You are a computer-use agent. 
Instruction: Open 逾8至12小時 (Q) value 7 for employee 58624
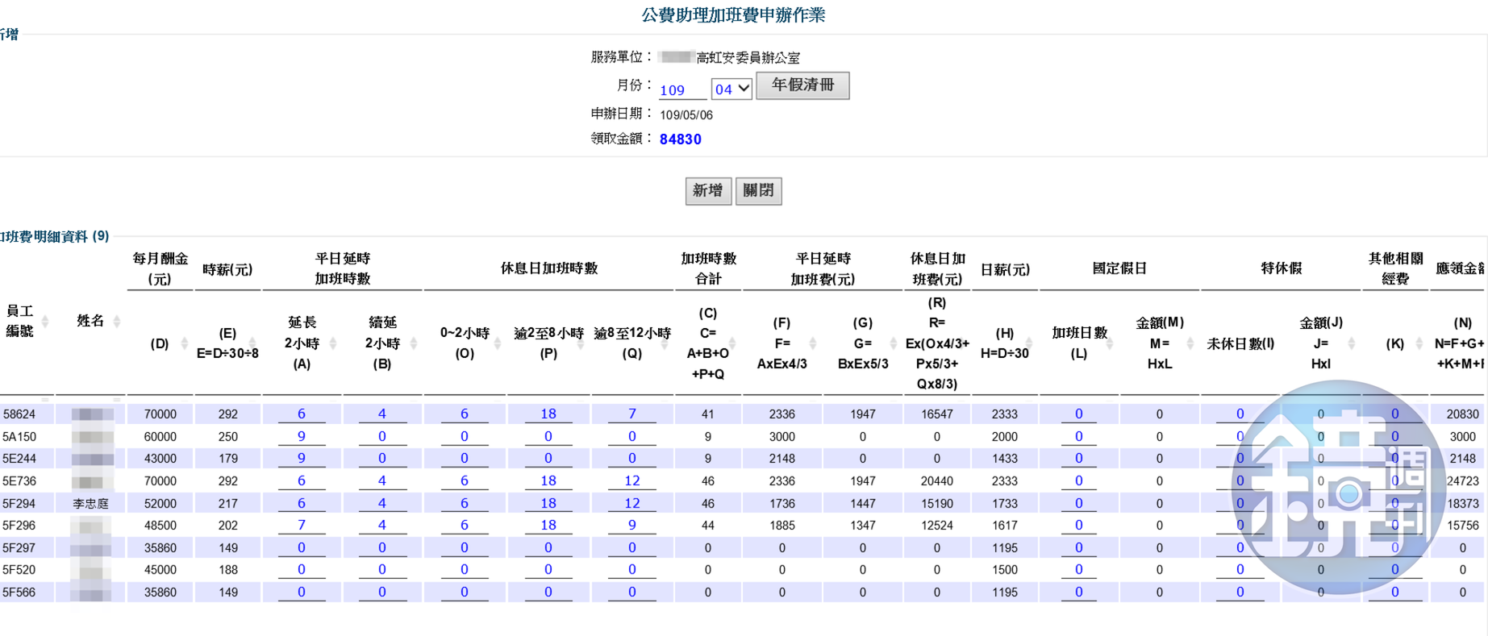(632, 414)
